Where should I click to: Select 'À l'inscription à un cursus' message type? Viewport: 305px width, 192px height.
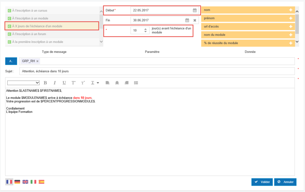29,11
